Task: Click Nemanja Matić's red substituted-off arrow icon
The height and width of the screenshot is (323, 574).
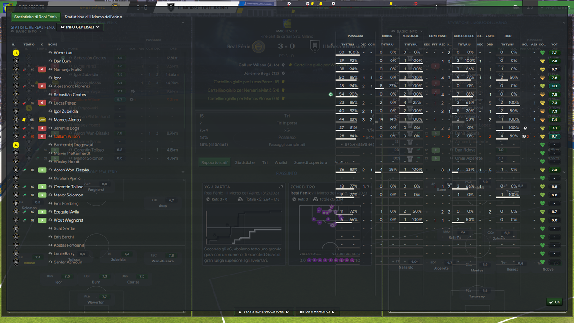Action: (x=42, y=70)
